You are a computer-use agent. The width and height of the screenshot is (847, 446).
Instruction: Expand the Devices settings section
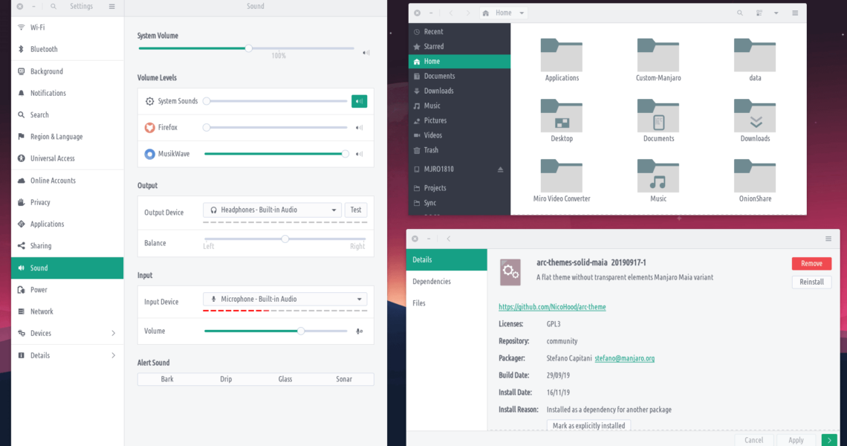[113, 333]
